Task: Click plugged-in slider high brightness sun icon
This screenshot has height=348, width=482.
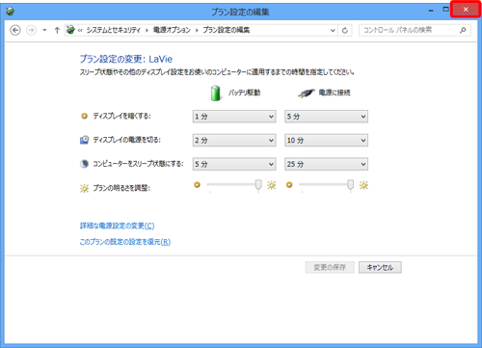Action: (363, 185)
